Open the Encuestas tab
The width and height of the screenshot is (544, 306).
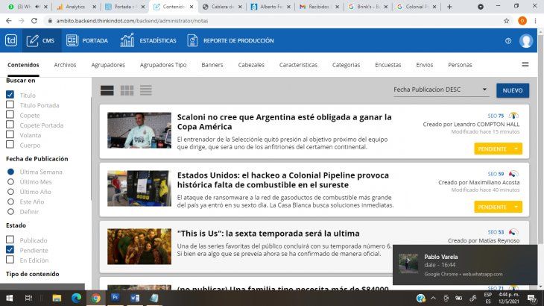tap(388, 65)
